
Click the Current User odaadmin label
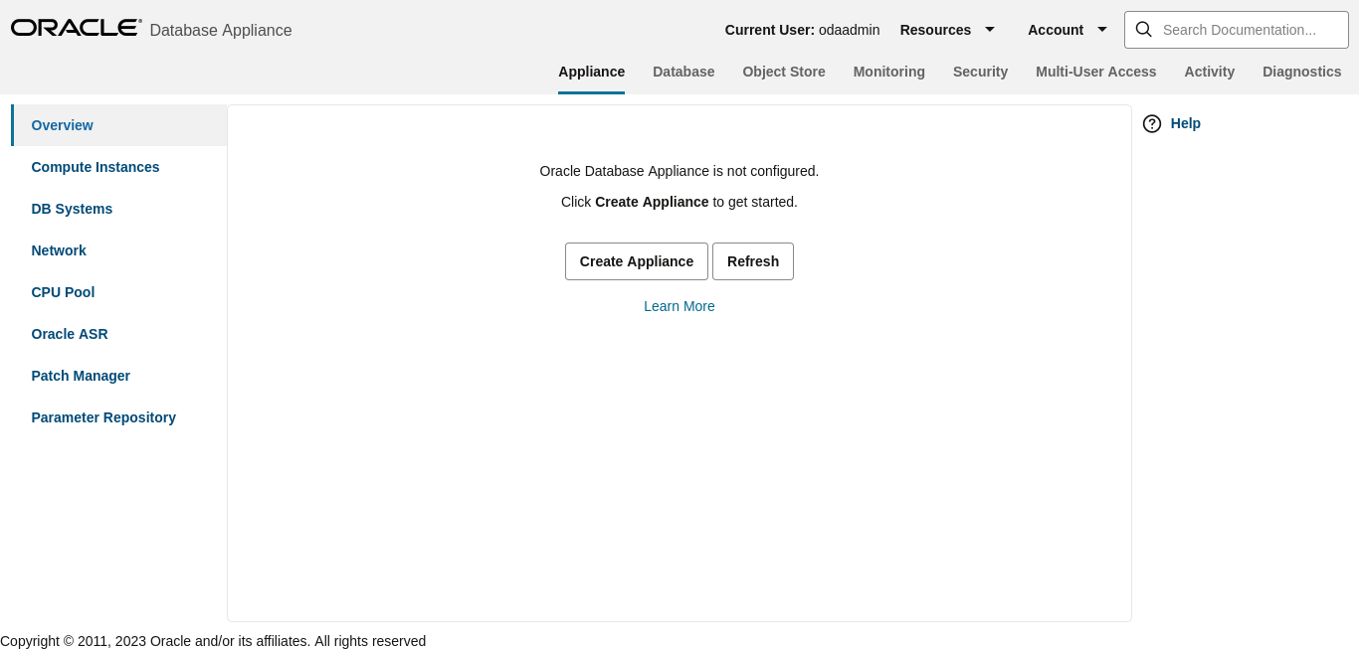tap(802, 30)
